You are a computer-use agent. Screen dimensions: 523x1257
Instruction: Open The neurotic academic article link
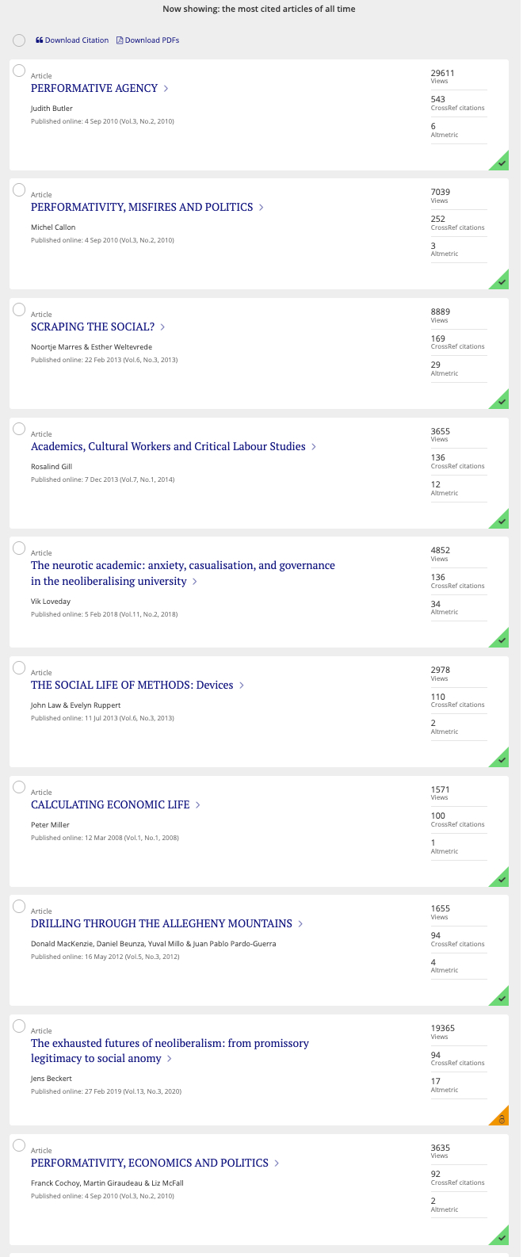coord(182,566)
